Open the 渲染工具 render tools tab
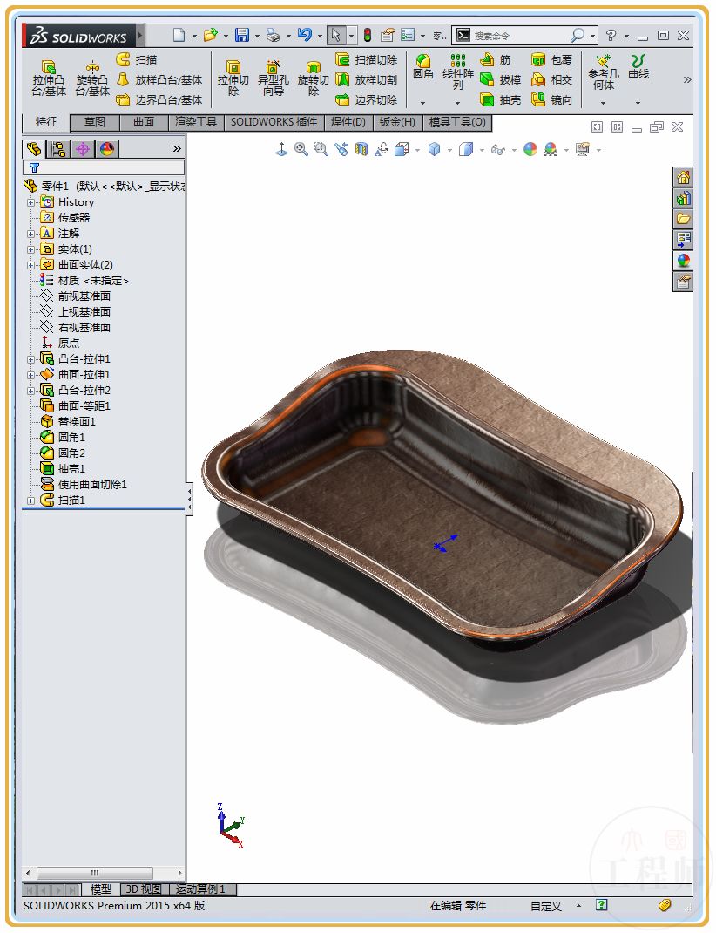The width and height of the screenshot is (716, 933). pos(195,122)
